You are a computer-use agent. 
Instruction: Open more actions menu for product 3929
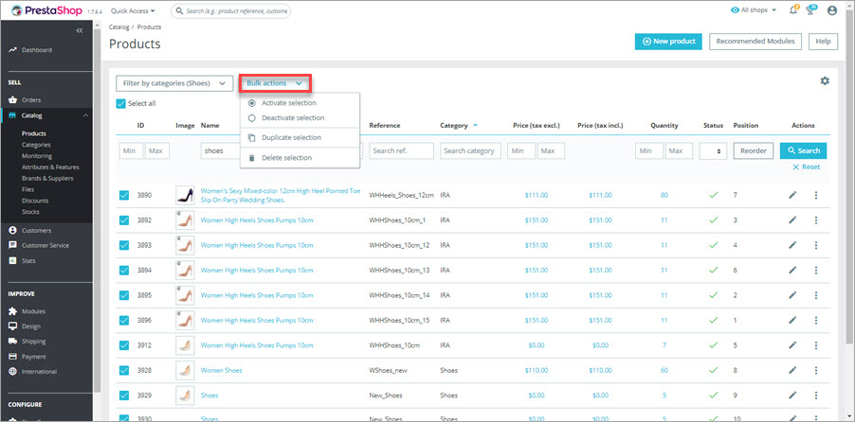tap(816, 396)
